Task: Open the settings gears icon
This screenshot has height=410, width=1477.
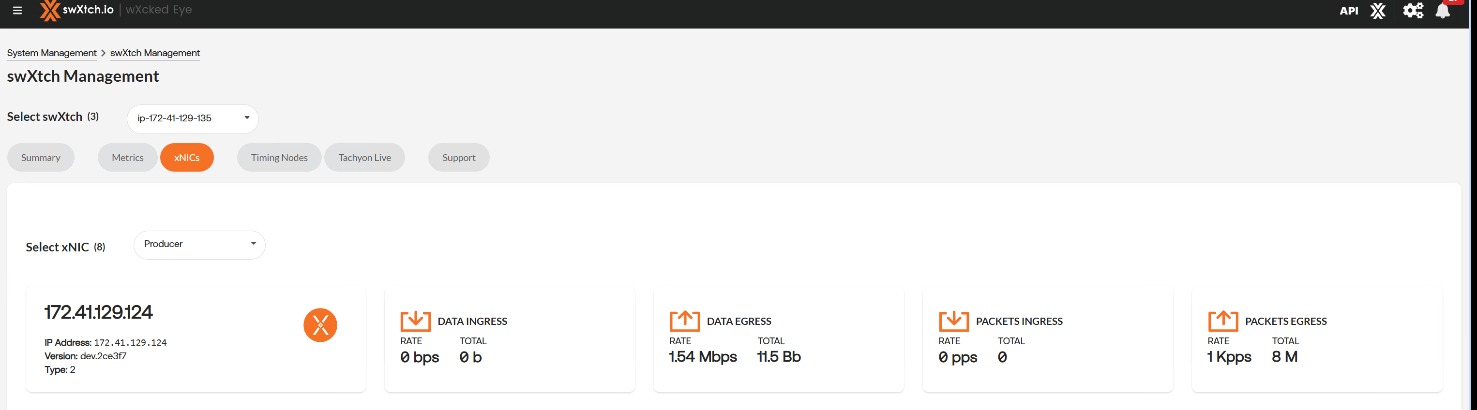Action: [x=1413, y=11]
